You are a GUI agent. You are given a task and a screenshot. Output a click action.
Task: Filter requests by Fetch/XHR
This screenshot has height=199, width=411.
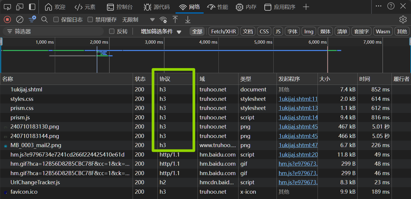point(224,32)
